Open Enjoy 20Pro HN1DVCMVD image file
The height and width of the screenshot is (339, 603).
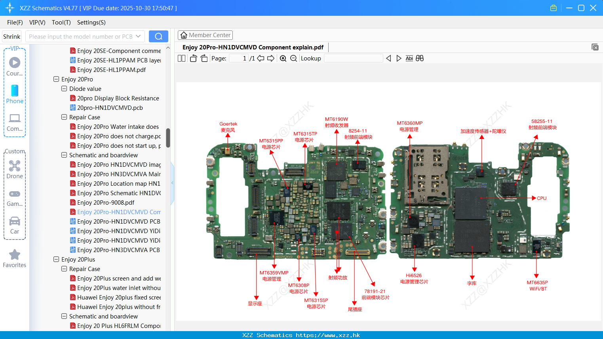(x=119, y=164)
